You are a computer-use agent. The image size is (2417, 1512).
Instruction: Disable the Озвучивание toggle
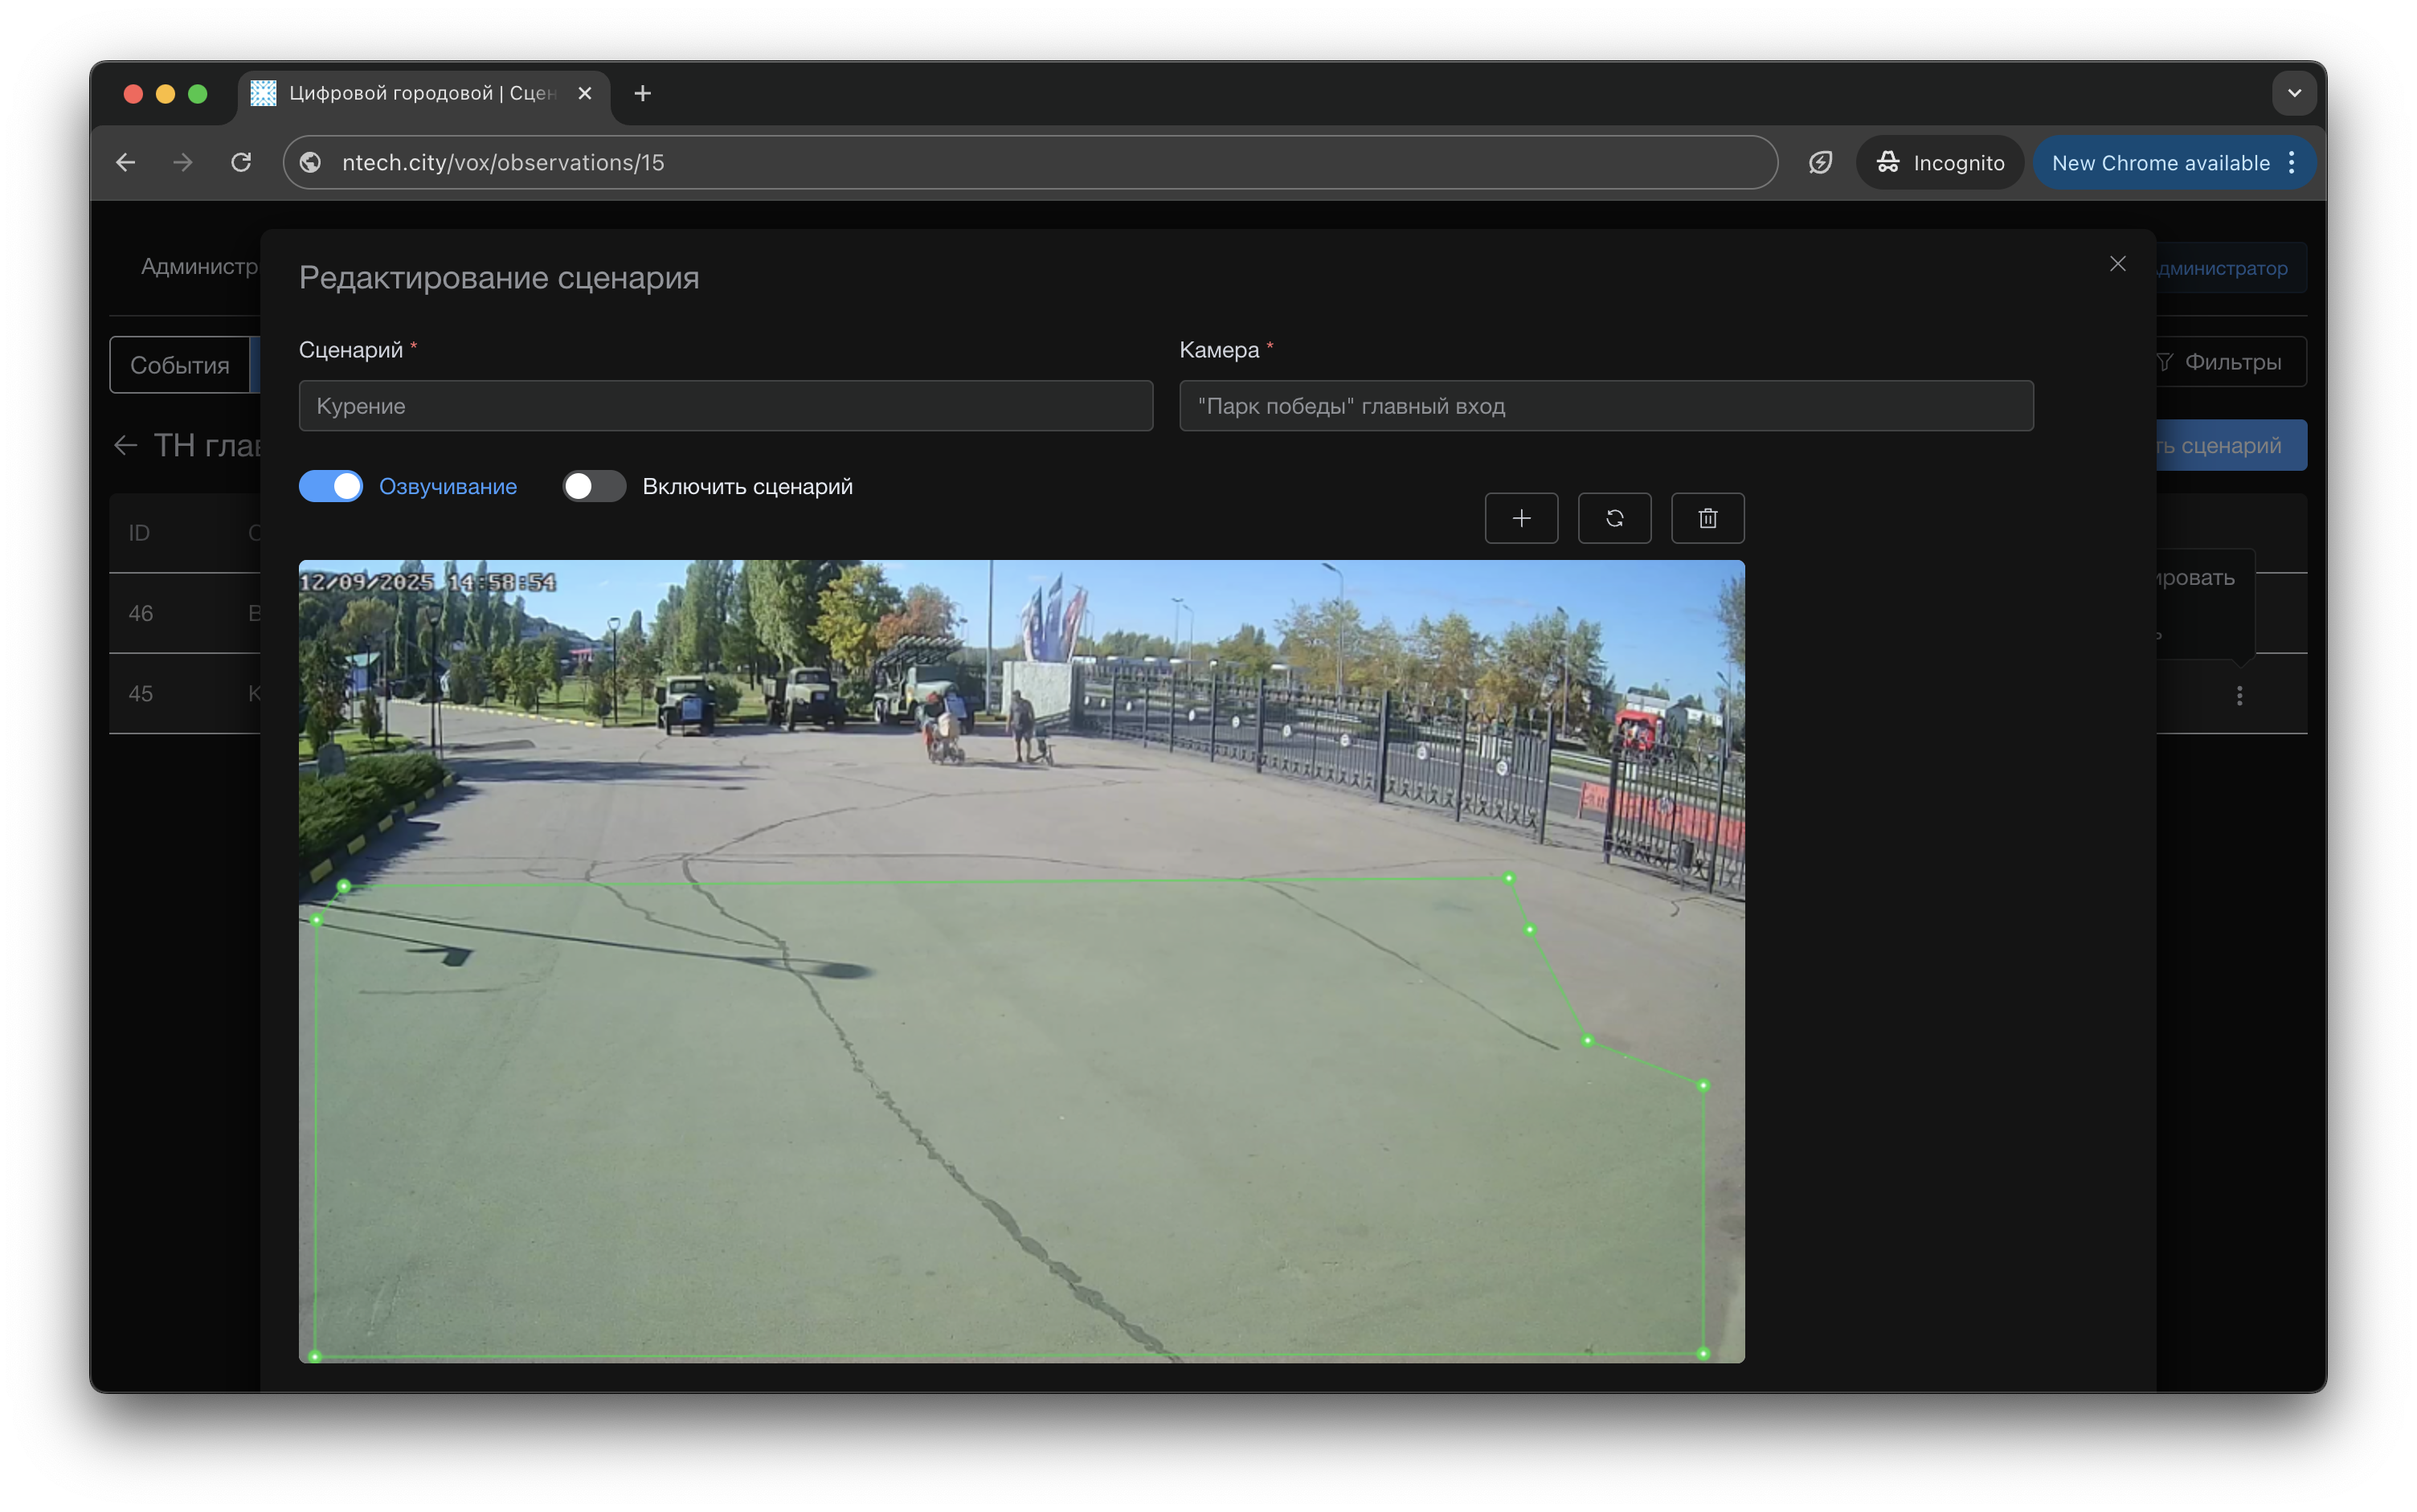point(331,486)
